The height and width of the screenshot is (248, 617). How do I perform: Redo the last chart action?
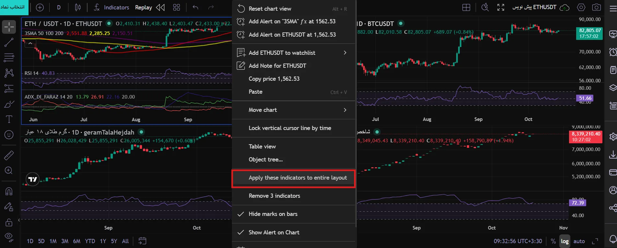click(x=211, y=7)
